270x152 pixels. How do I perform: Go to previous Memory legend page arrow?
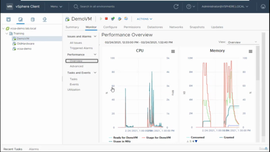tap(188, 141)
